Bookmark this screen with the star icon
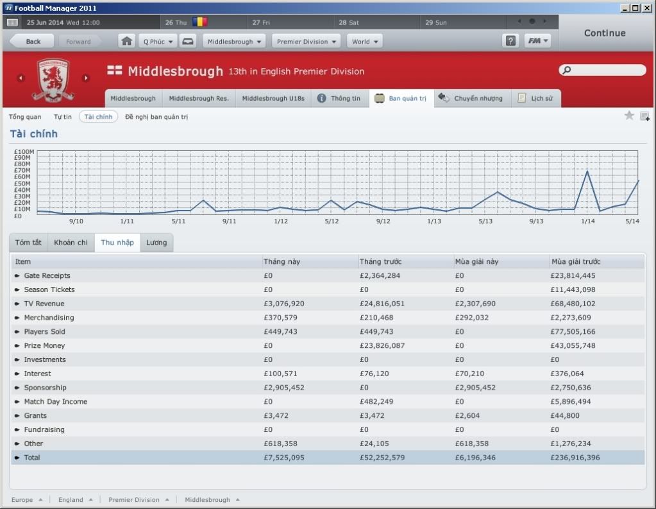The height and width of the screenshot is (509, 656). pyautogui.click(x=629, y=116)
